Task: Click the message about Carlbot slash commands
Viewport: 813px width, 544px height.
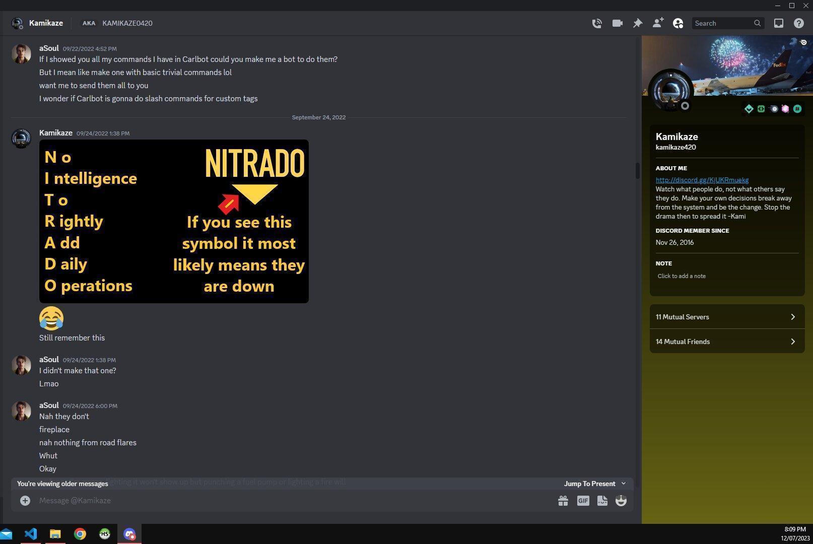Action: pyautogui.click(x=149, y=99)
